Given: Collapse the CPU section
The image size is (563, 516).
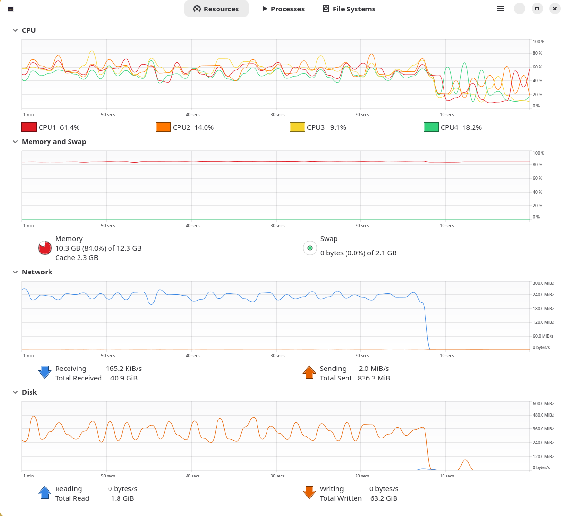Looking at the screenshot, I should coord(15,30).
